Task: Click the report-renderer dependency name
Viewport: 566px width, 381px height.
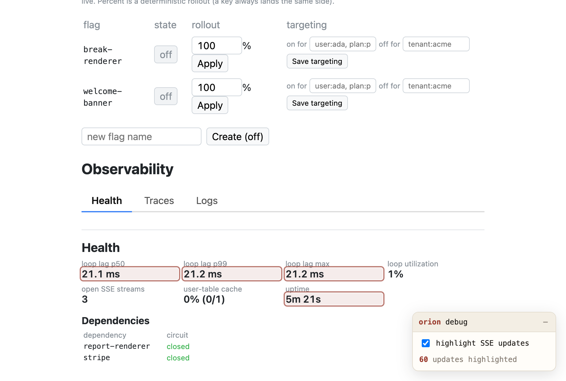Action: pyautogui.click(x=117, y=346)
